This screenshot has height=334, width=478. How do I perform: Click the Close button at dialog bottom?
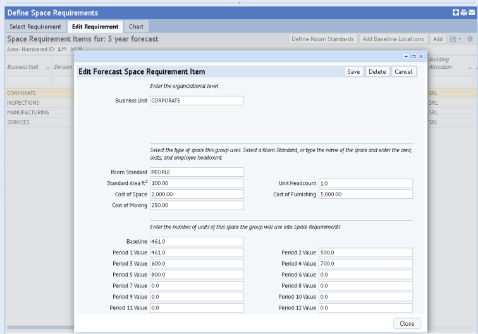(405, 323)
